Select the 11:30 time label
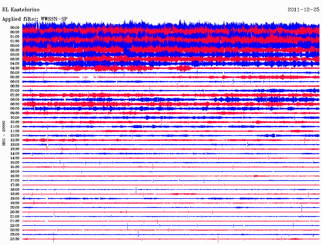 tap(15, 131)
